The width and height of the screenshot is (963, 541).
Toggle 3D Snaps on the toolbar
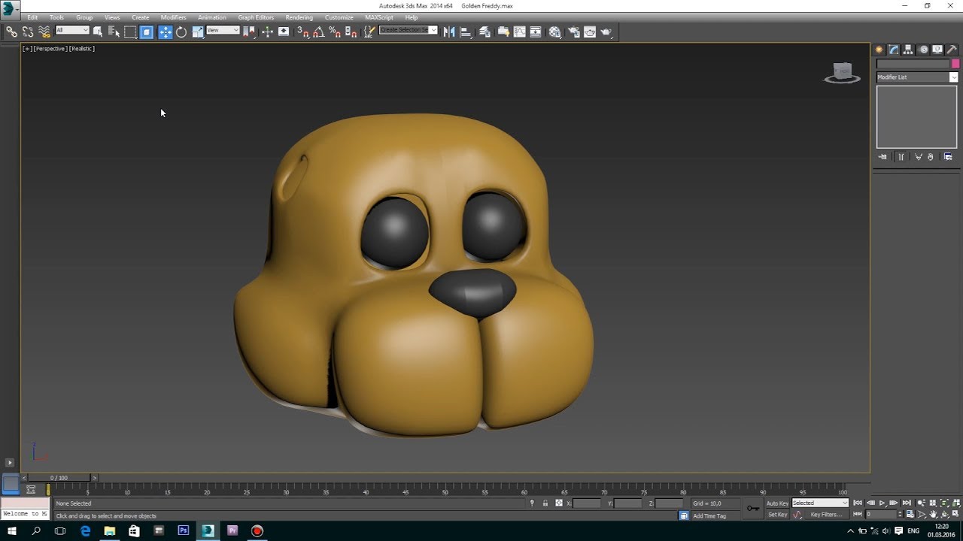(302, 32)
